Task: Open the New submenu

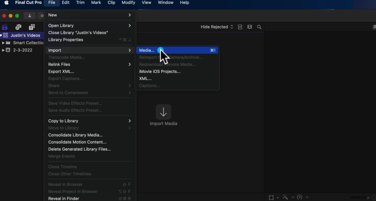Action: pyautogui.click(x=90, y=15)
